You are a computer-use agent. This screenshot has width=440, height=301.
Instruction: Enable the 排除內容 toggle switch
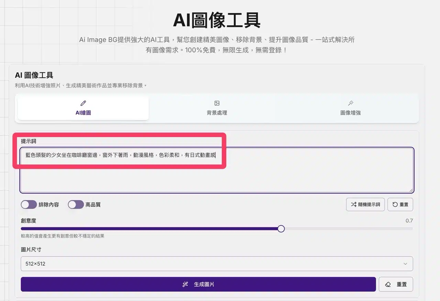click(x=29, y=205)
